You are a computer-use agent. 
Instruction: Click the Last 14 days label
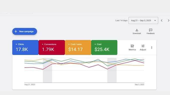point(121,20)
